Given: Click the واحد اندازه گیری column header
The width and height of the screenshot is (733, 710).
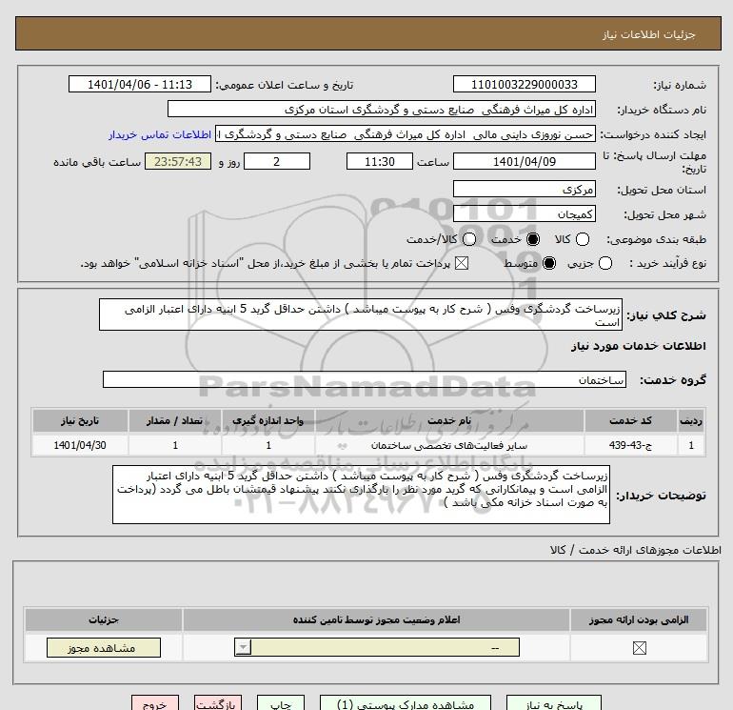Looking at the screenshot, I should [268, 420].
